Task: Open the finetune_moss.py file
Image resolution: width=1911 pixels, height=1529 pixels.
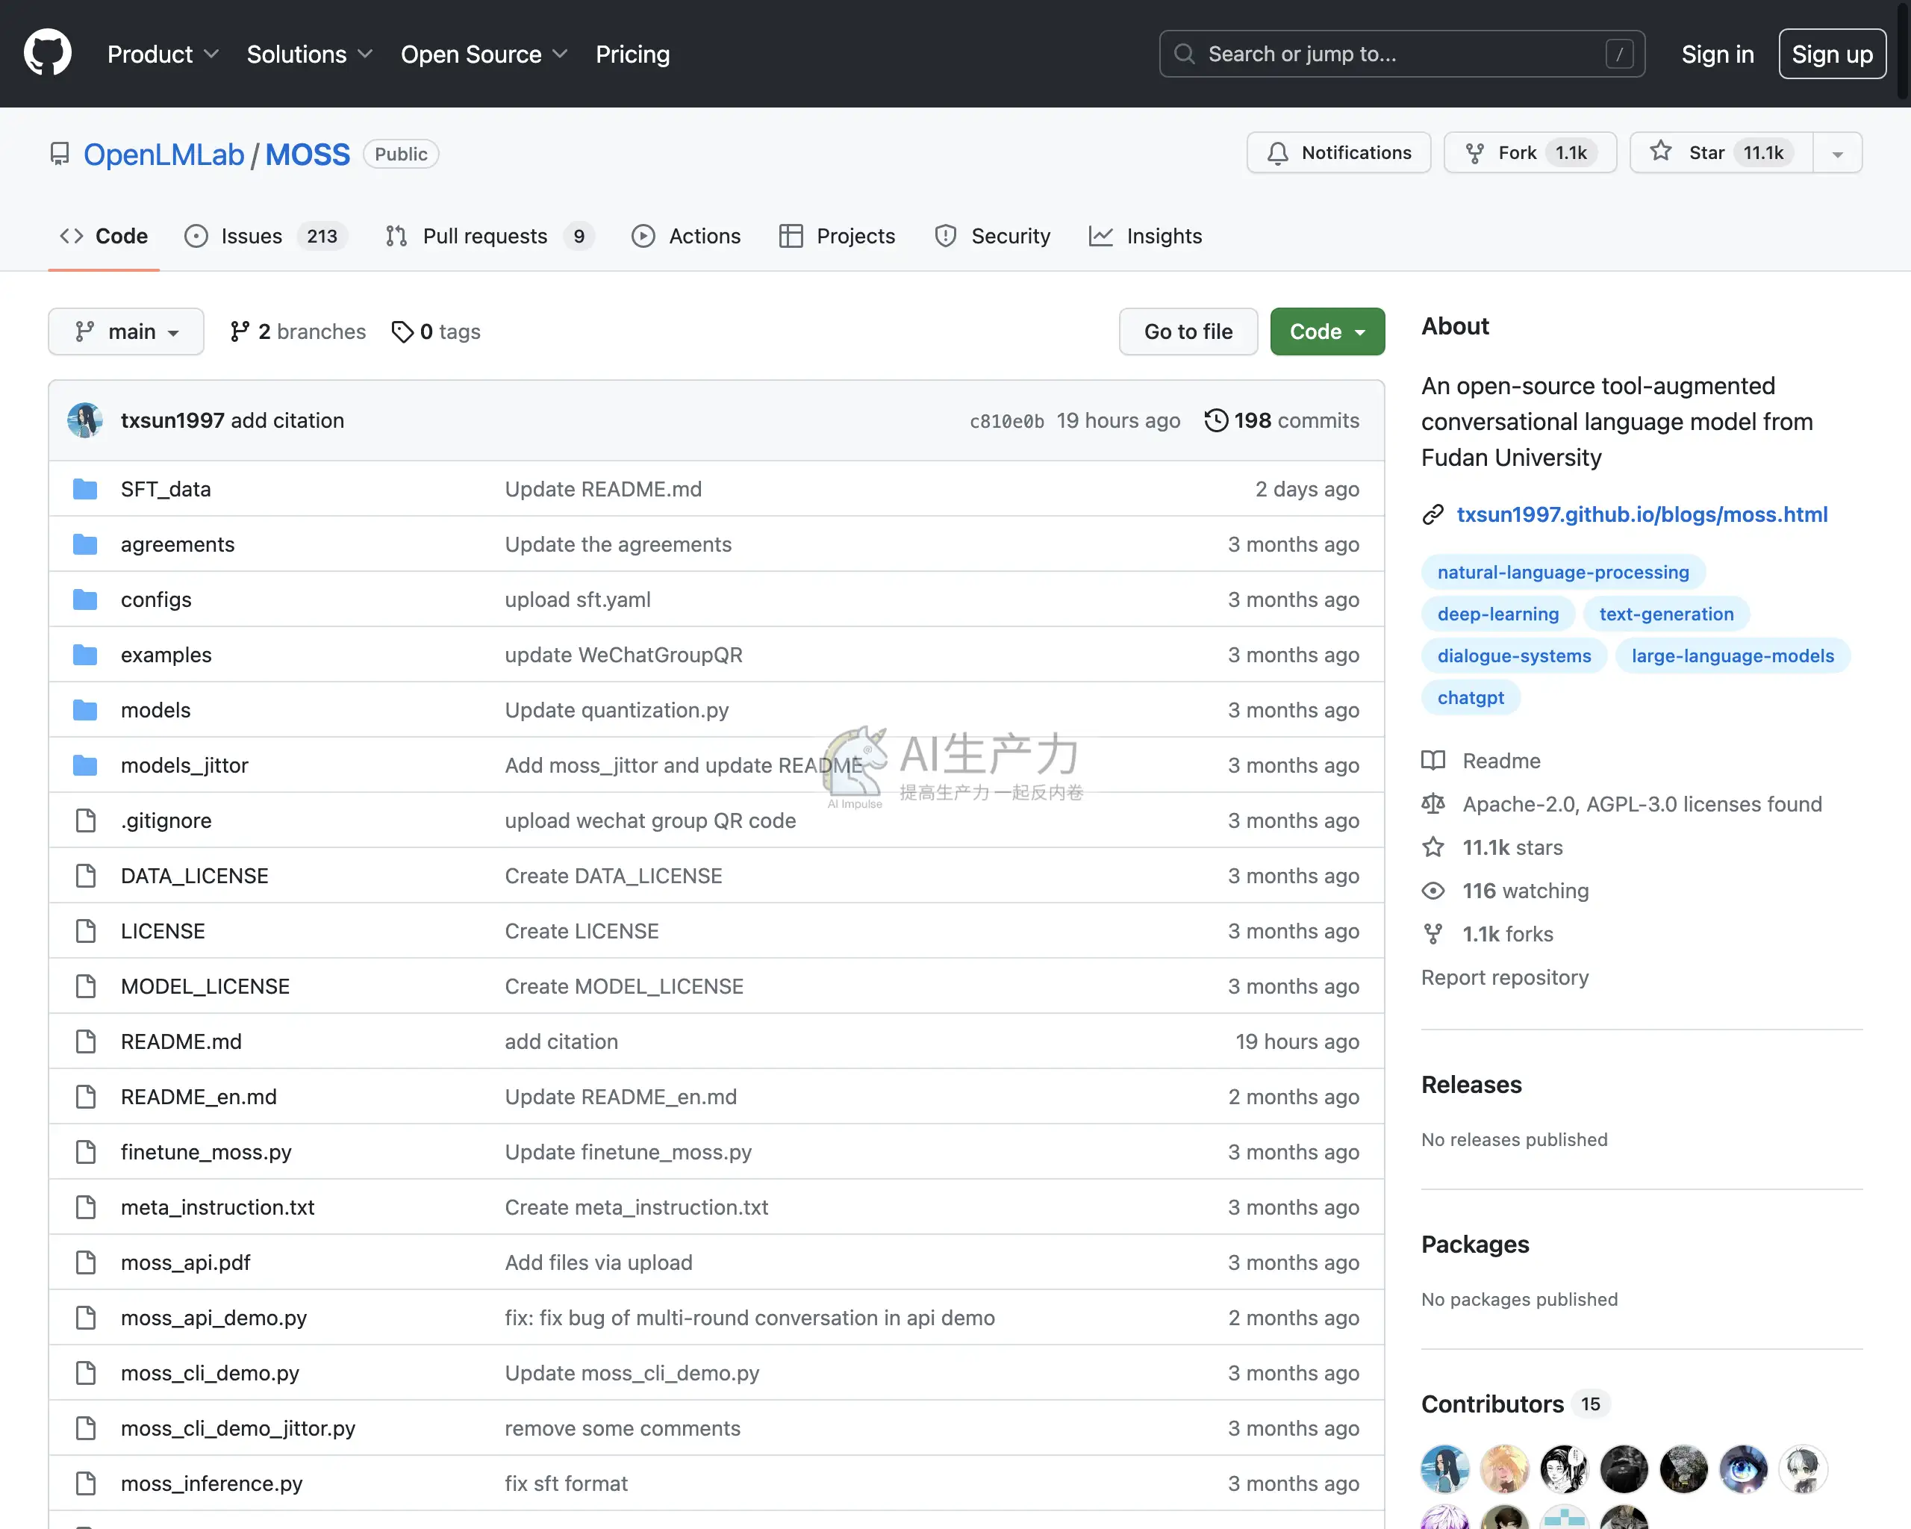Action: 205,1152
